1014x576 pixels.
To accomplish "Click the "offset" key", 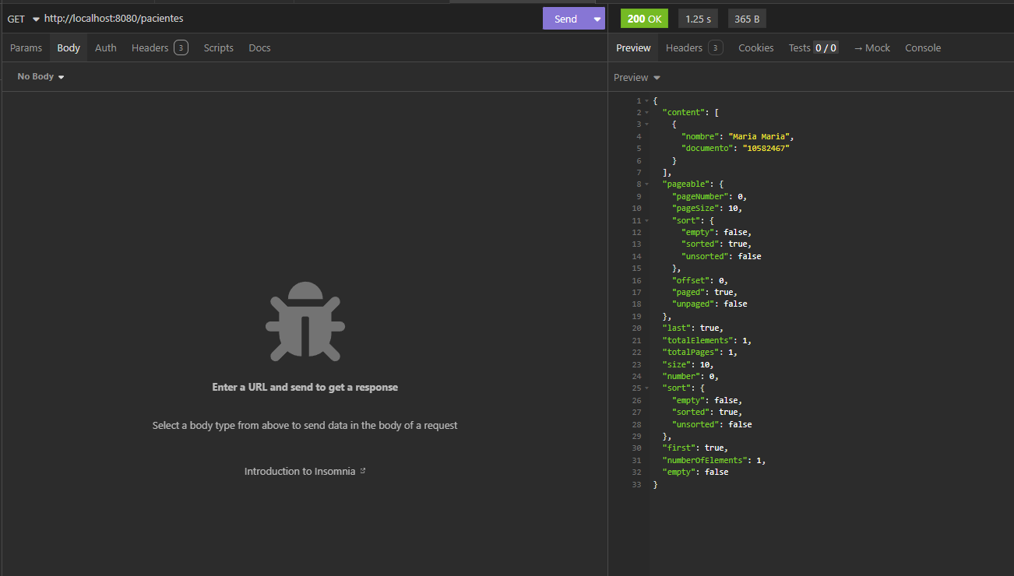I will pos(690,280).
